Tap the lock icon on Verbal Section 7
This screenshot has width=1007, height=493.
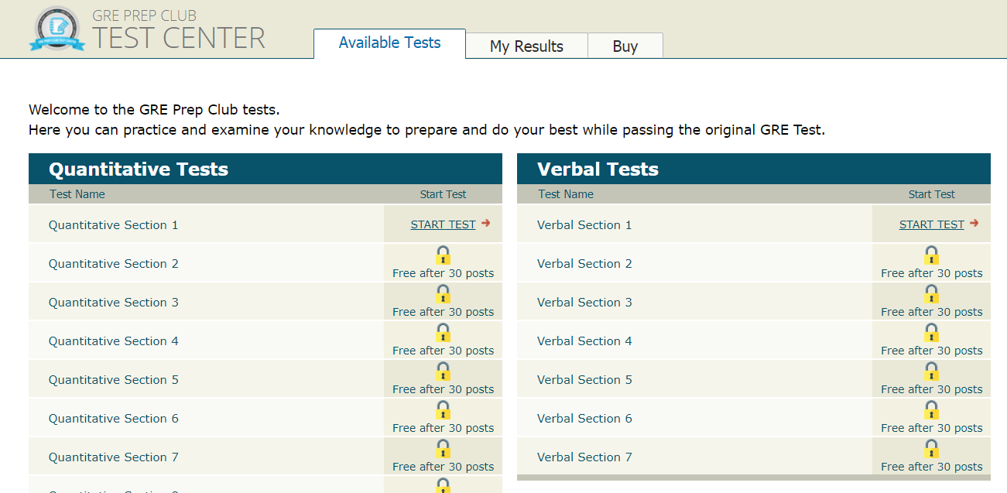(x=931, y=449)
